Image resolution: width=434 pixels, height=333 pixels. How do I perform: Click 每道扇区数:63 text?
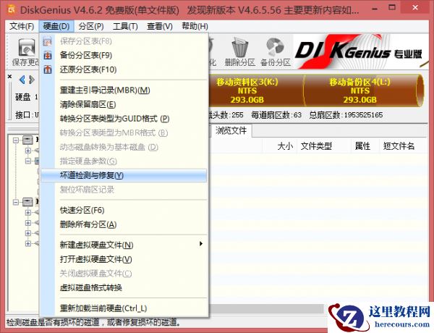(276, 115)
